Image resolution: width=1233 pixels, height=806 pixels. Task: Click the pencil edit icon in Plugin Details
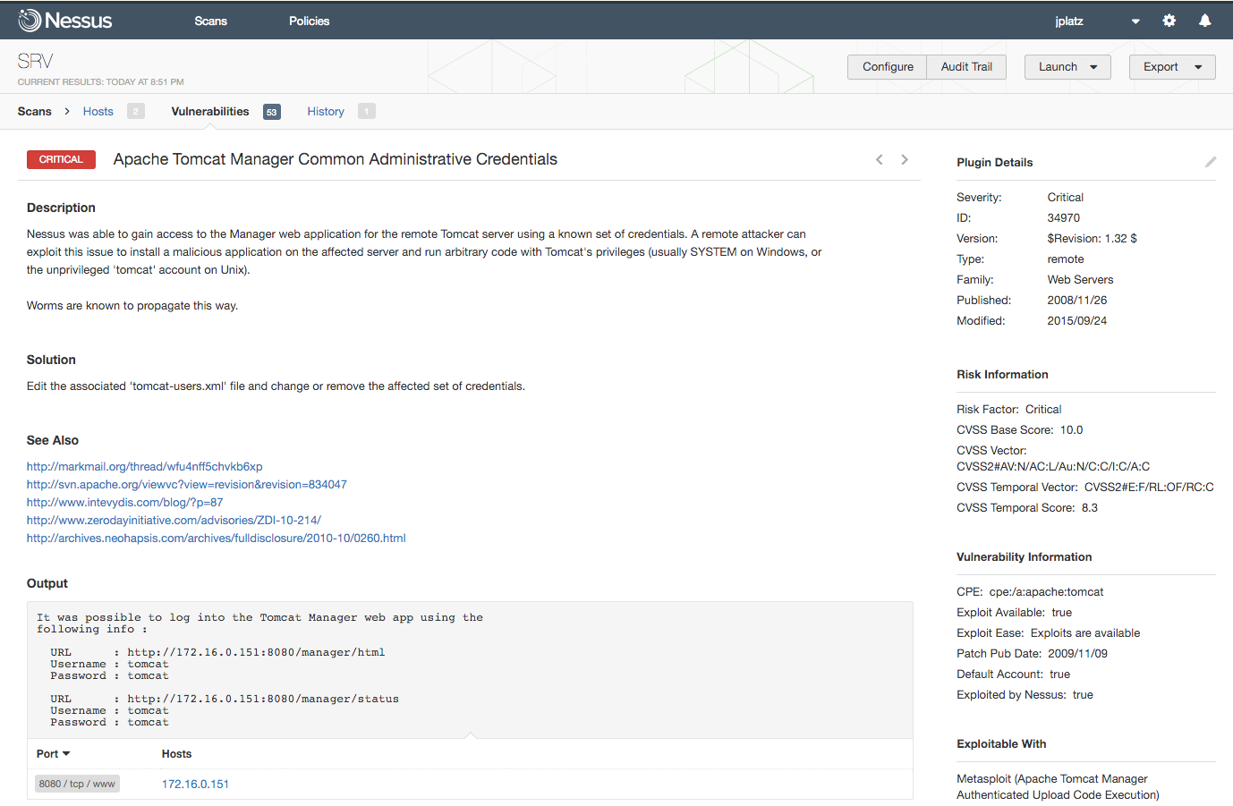(x=1210, y=162)
